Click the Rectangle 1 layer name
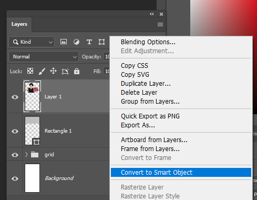257x200 pixels. coord(58,131)
